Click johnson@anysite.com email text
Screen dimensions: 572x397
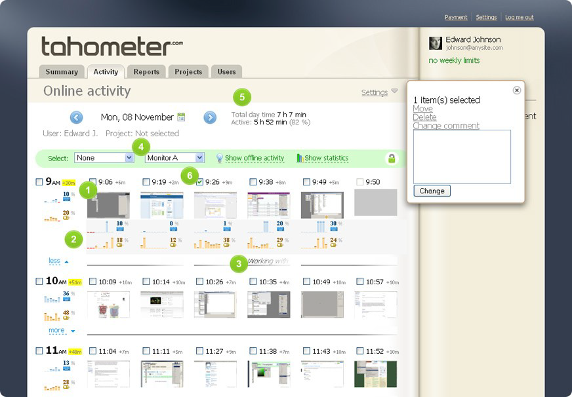tap(474, 48)
